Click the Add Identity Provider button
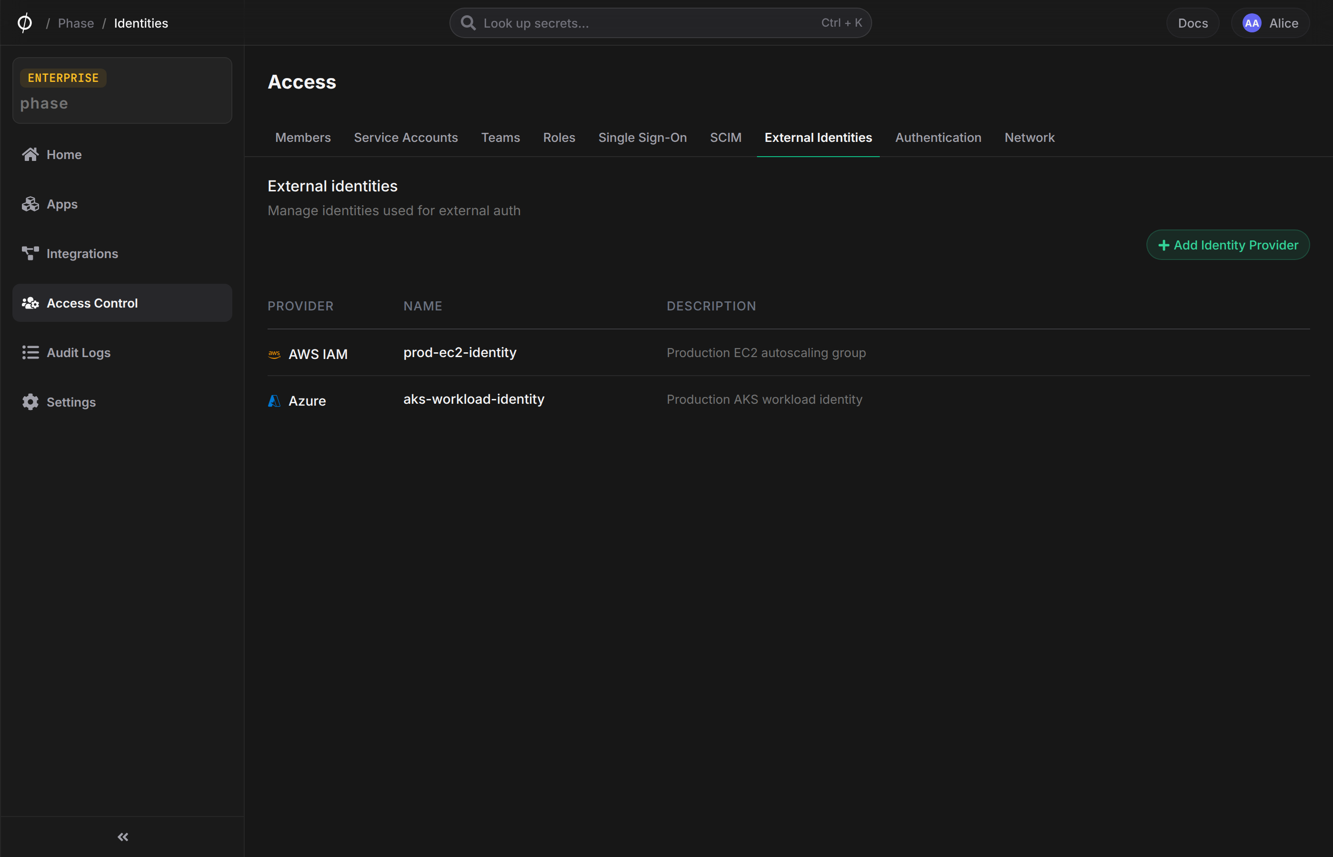 coord(1228,245)
